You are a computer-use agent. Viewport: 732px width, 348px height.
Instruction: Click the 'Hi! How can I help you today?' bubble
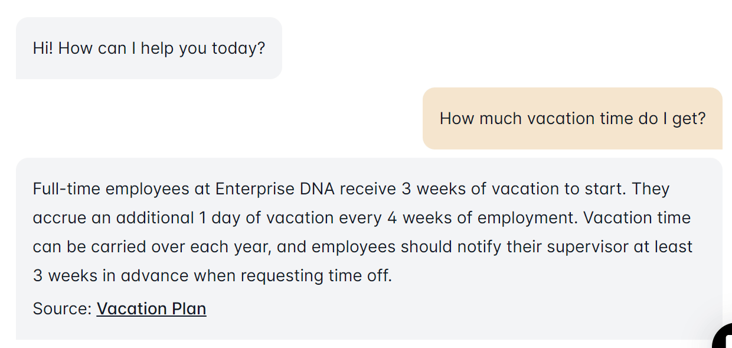click(x=149, y=48)
